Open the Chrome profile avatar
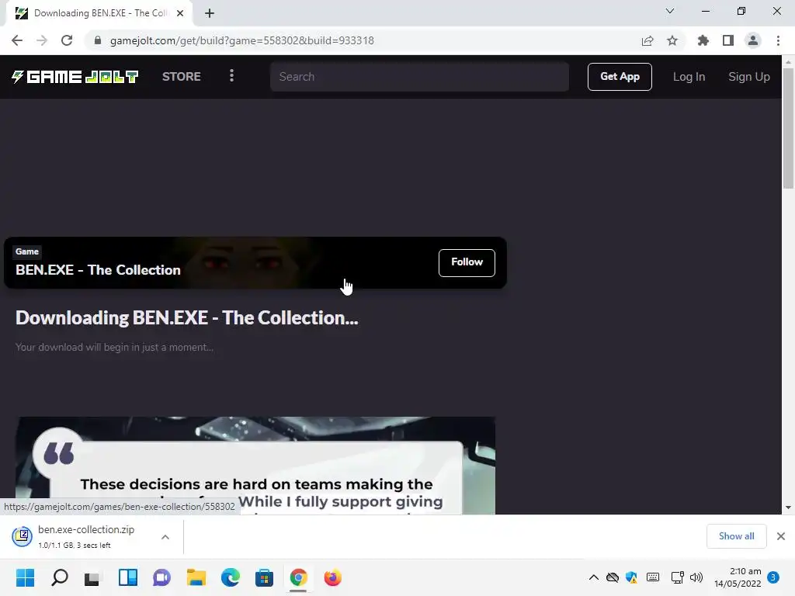795x596 pixels. pyautogui.click(x=753, y=40)
